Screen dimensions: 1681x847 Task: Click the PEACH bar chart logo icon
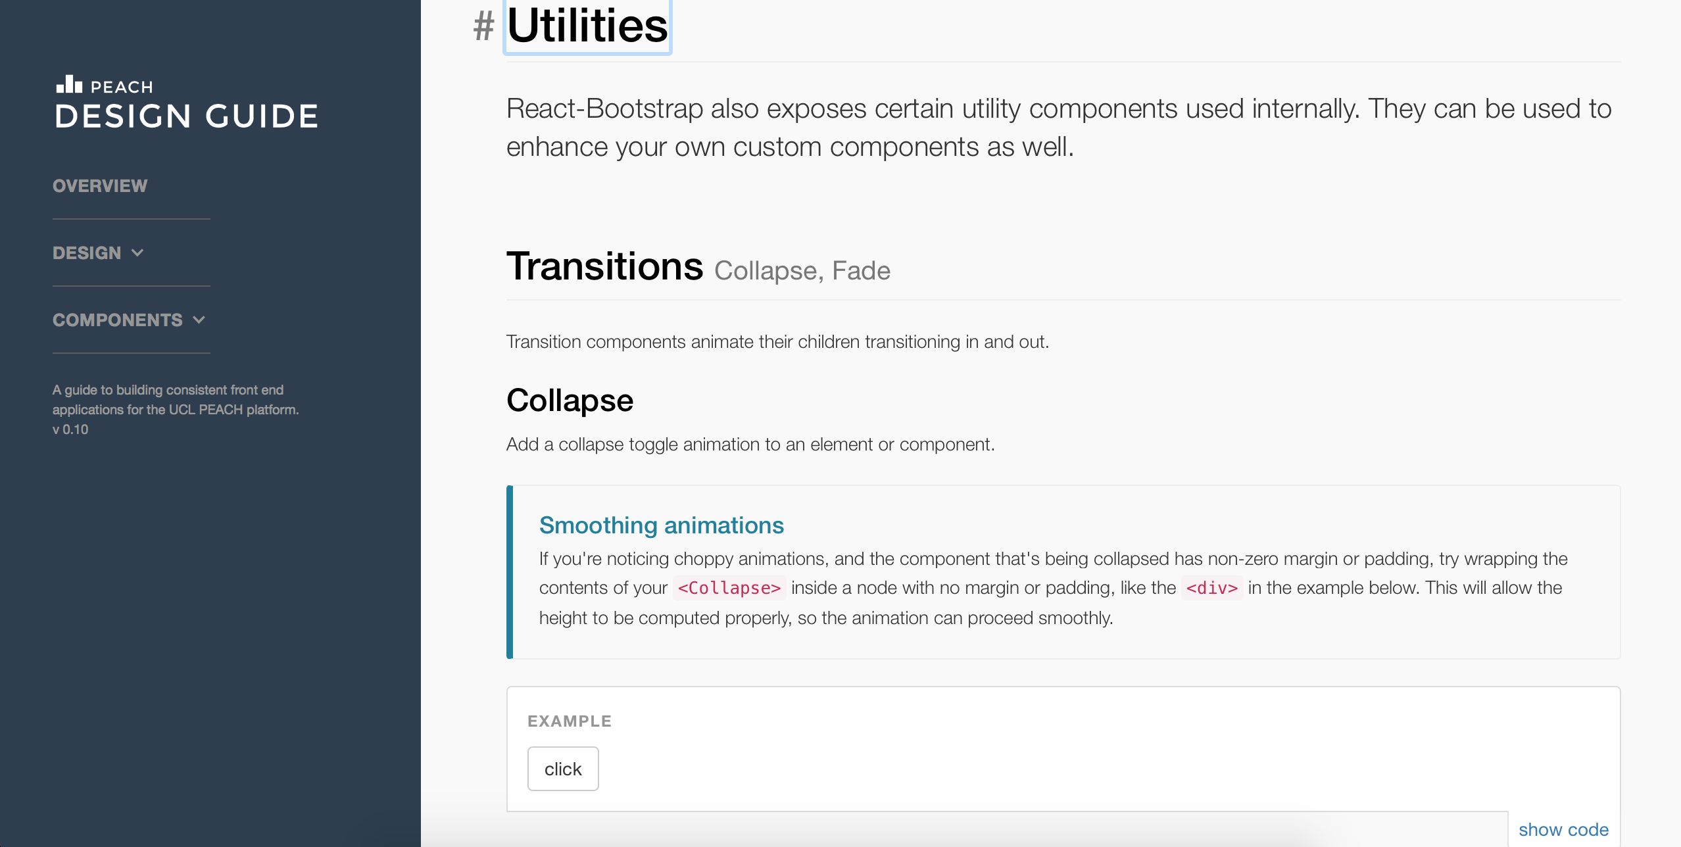(x=69, y=84)
